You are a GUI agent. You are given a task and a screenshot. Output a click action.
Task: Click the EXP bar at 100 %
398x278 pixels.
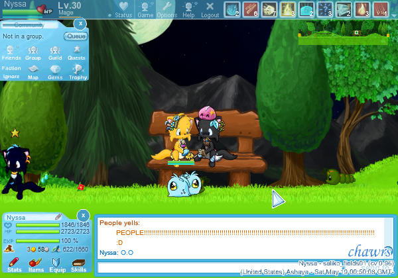coord(38,241)
